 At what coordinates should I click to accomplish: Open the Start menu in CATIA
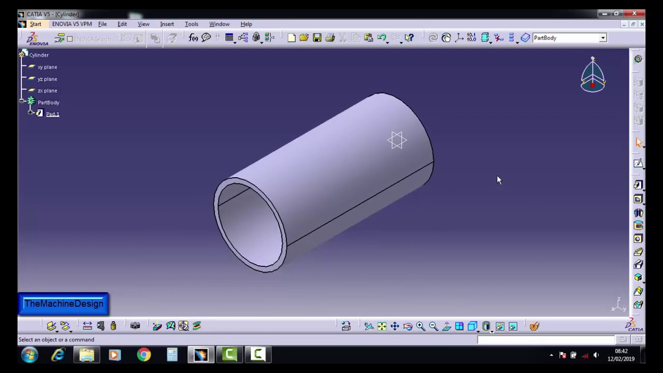[35, 24]
